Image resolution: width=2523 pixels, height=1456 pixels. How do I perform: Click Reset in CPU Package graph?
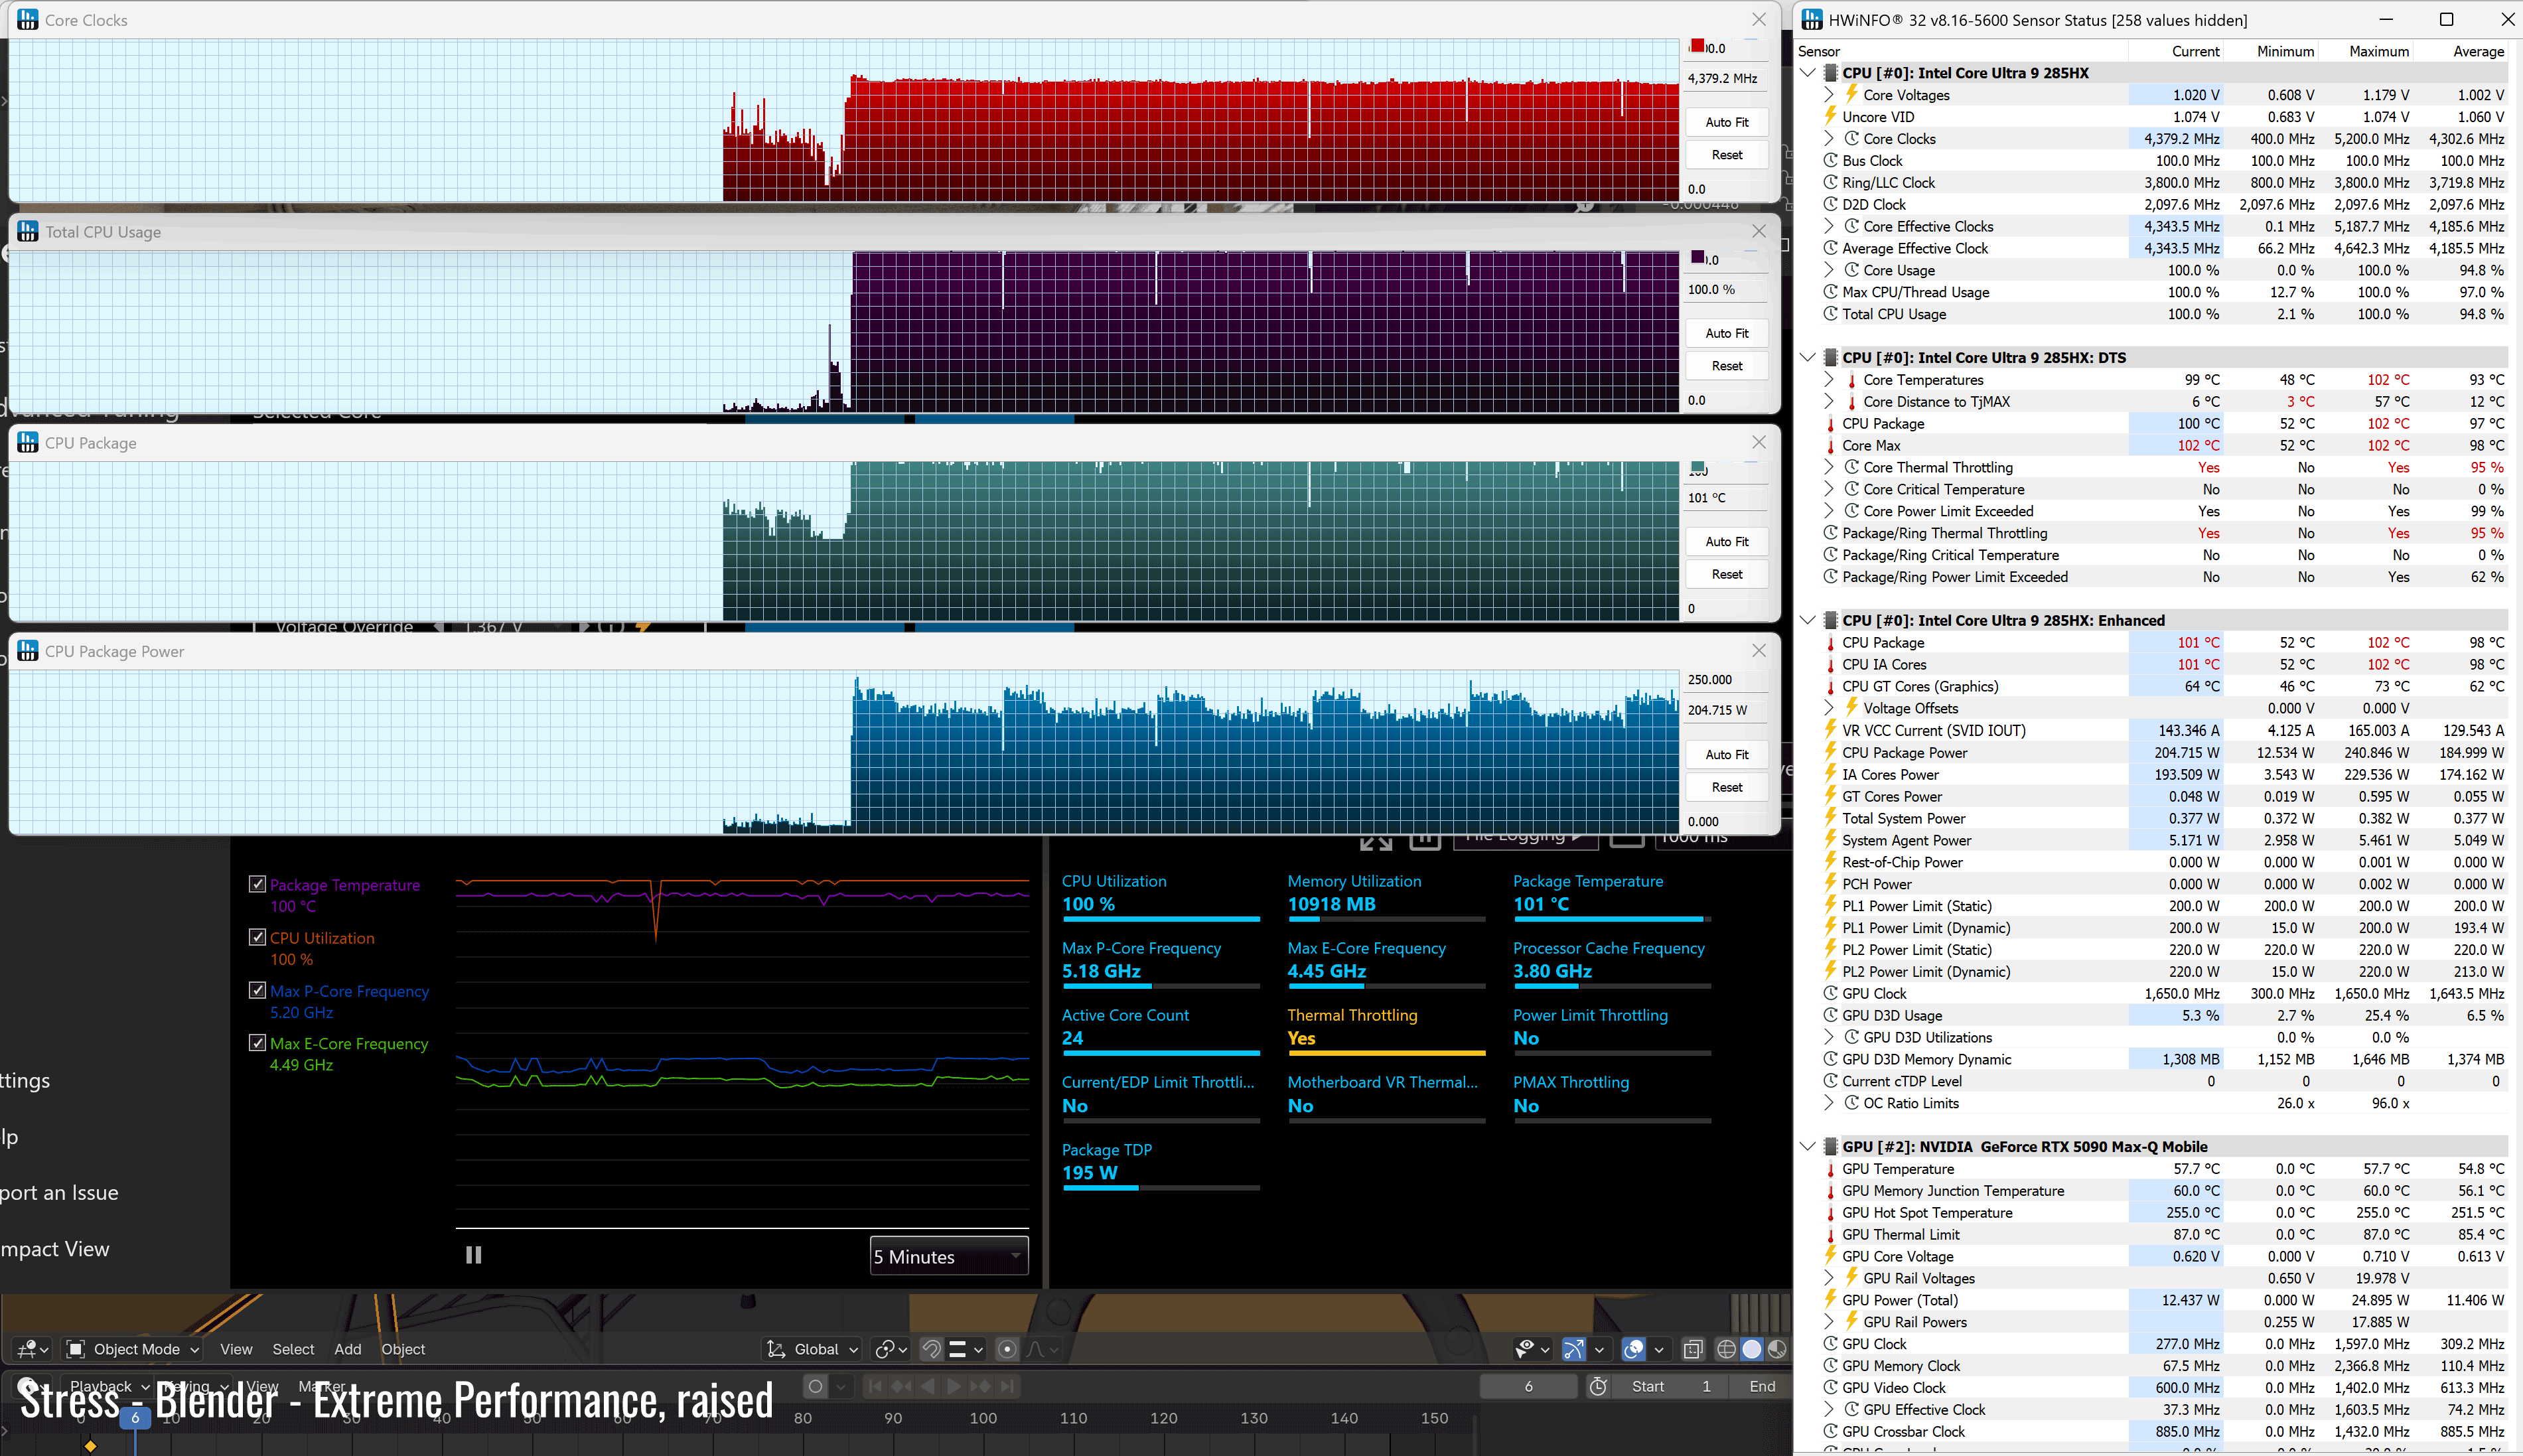tap(1727, 574)
